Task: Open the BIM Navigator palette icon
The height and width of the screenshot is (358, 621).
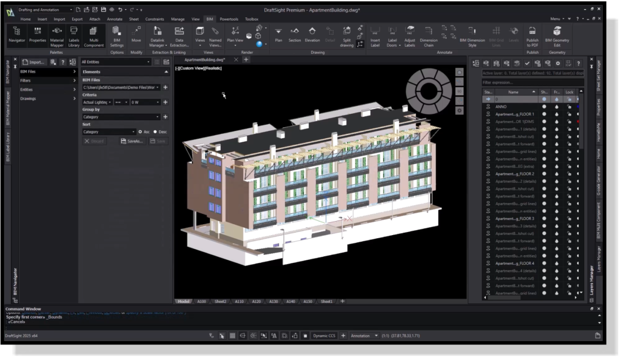Action: point(16,33)
